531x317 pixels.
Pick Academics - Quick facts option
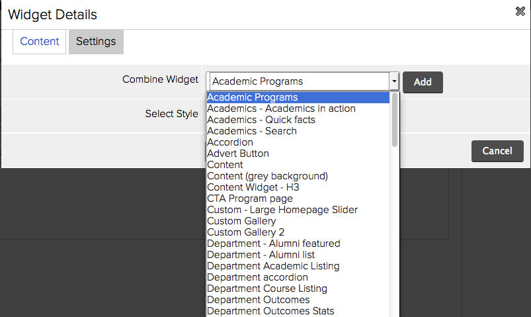tap(298, 120)
